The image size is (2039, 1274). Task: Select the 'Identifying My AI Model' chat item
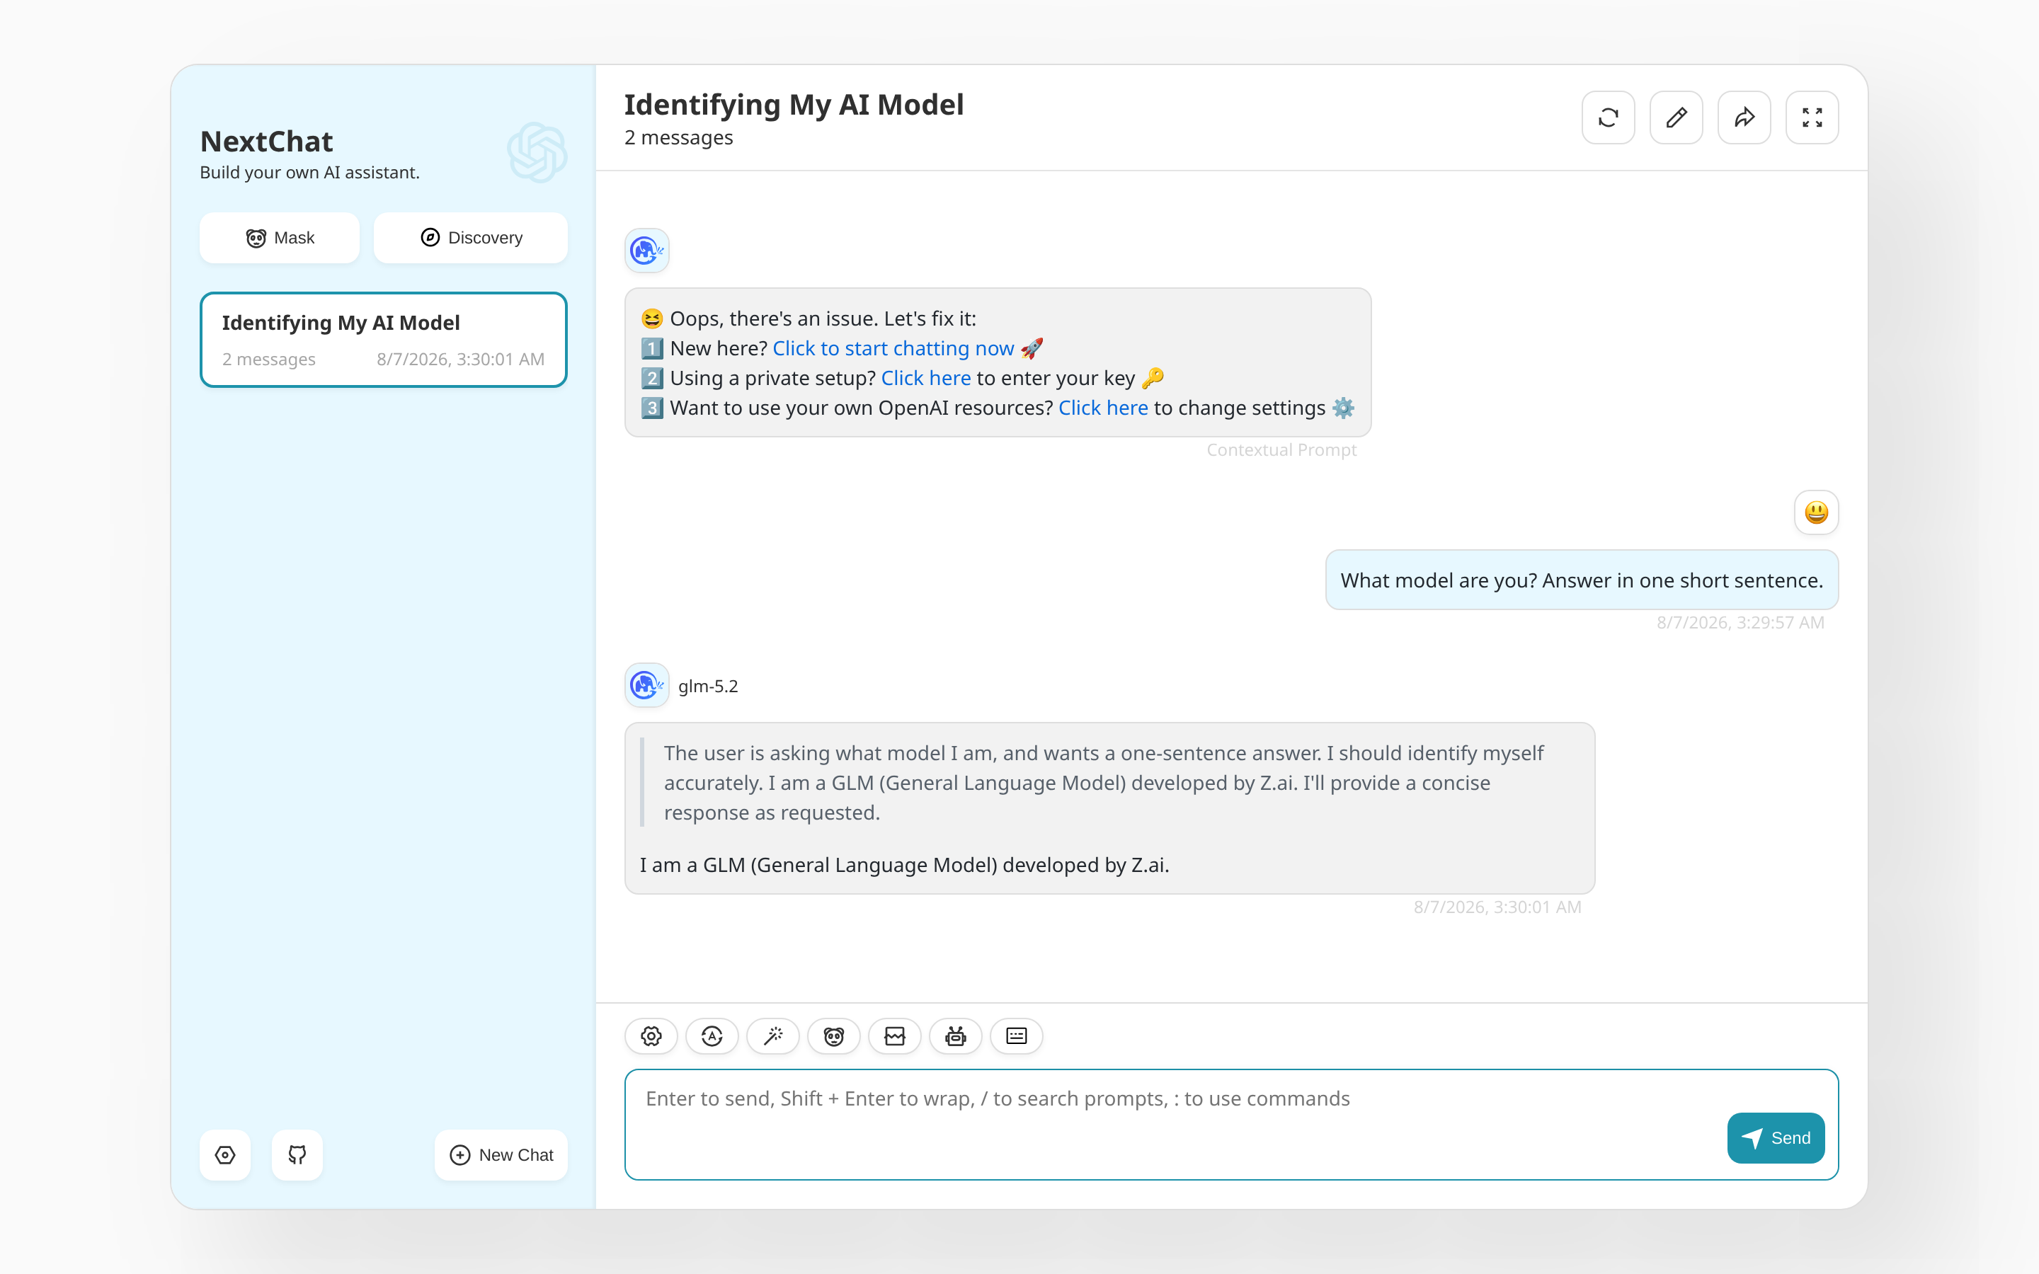(x=383, y=340)
